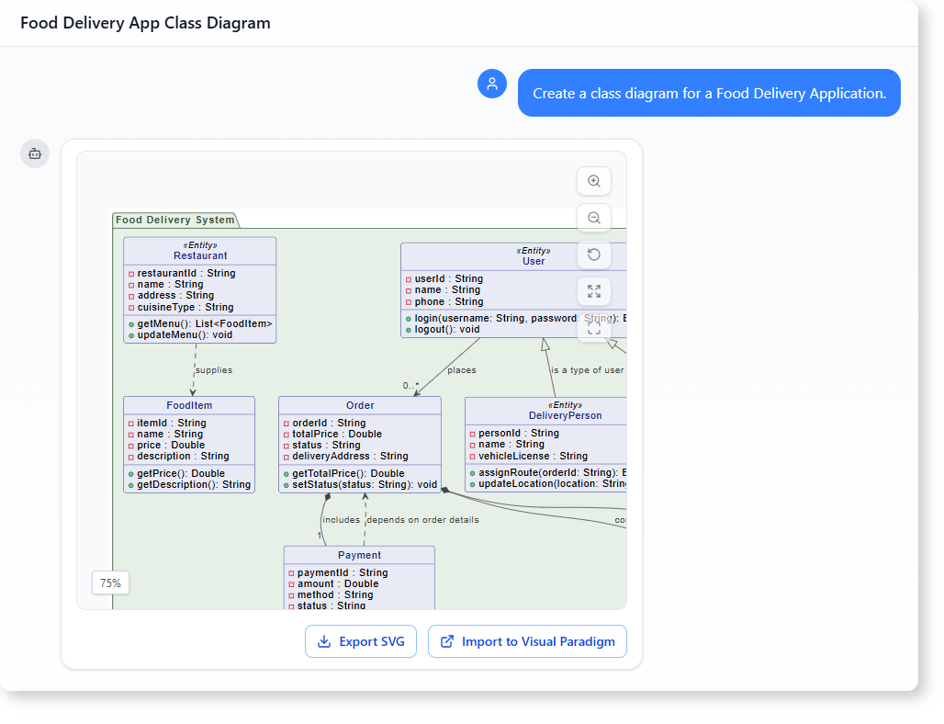Click the 'supplies' relationship label

(213, 370)
